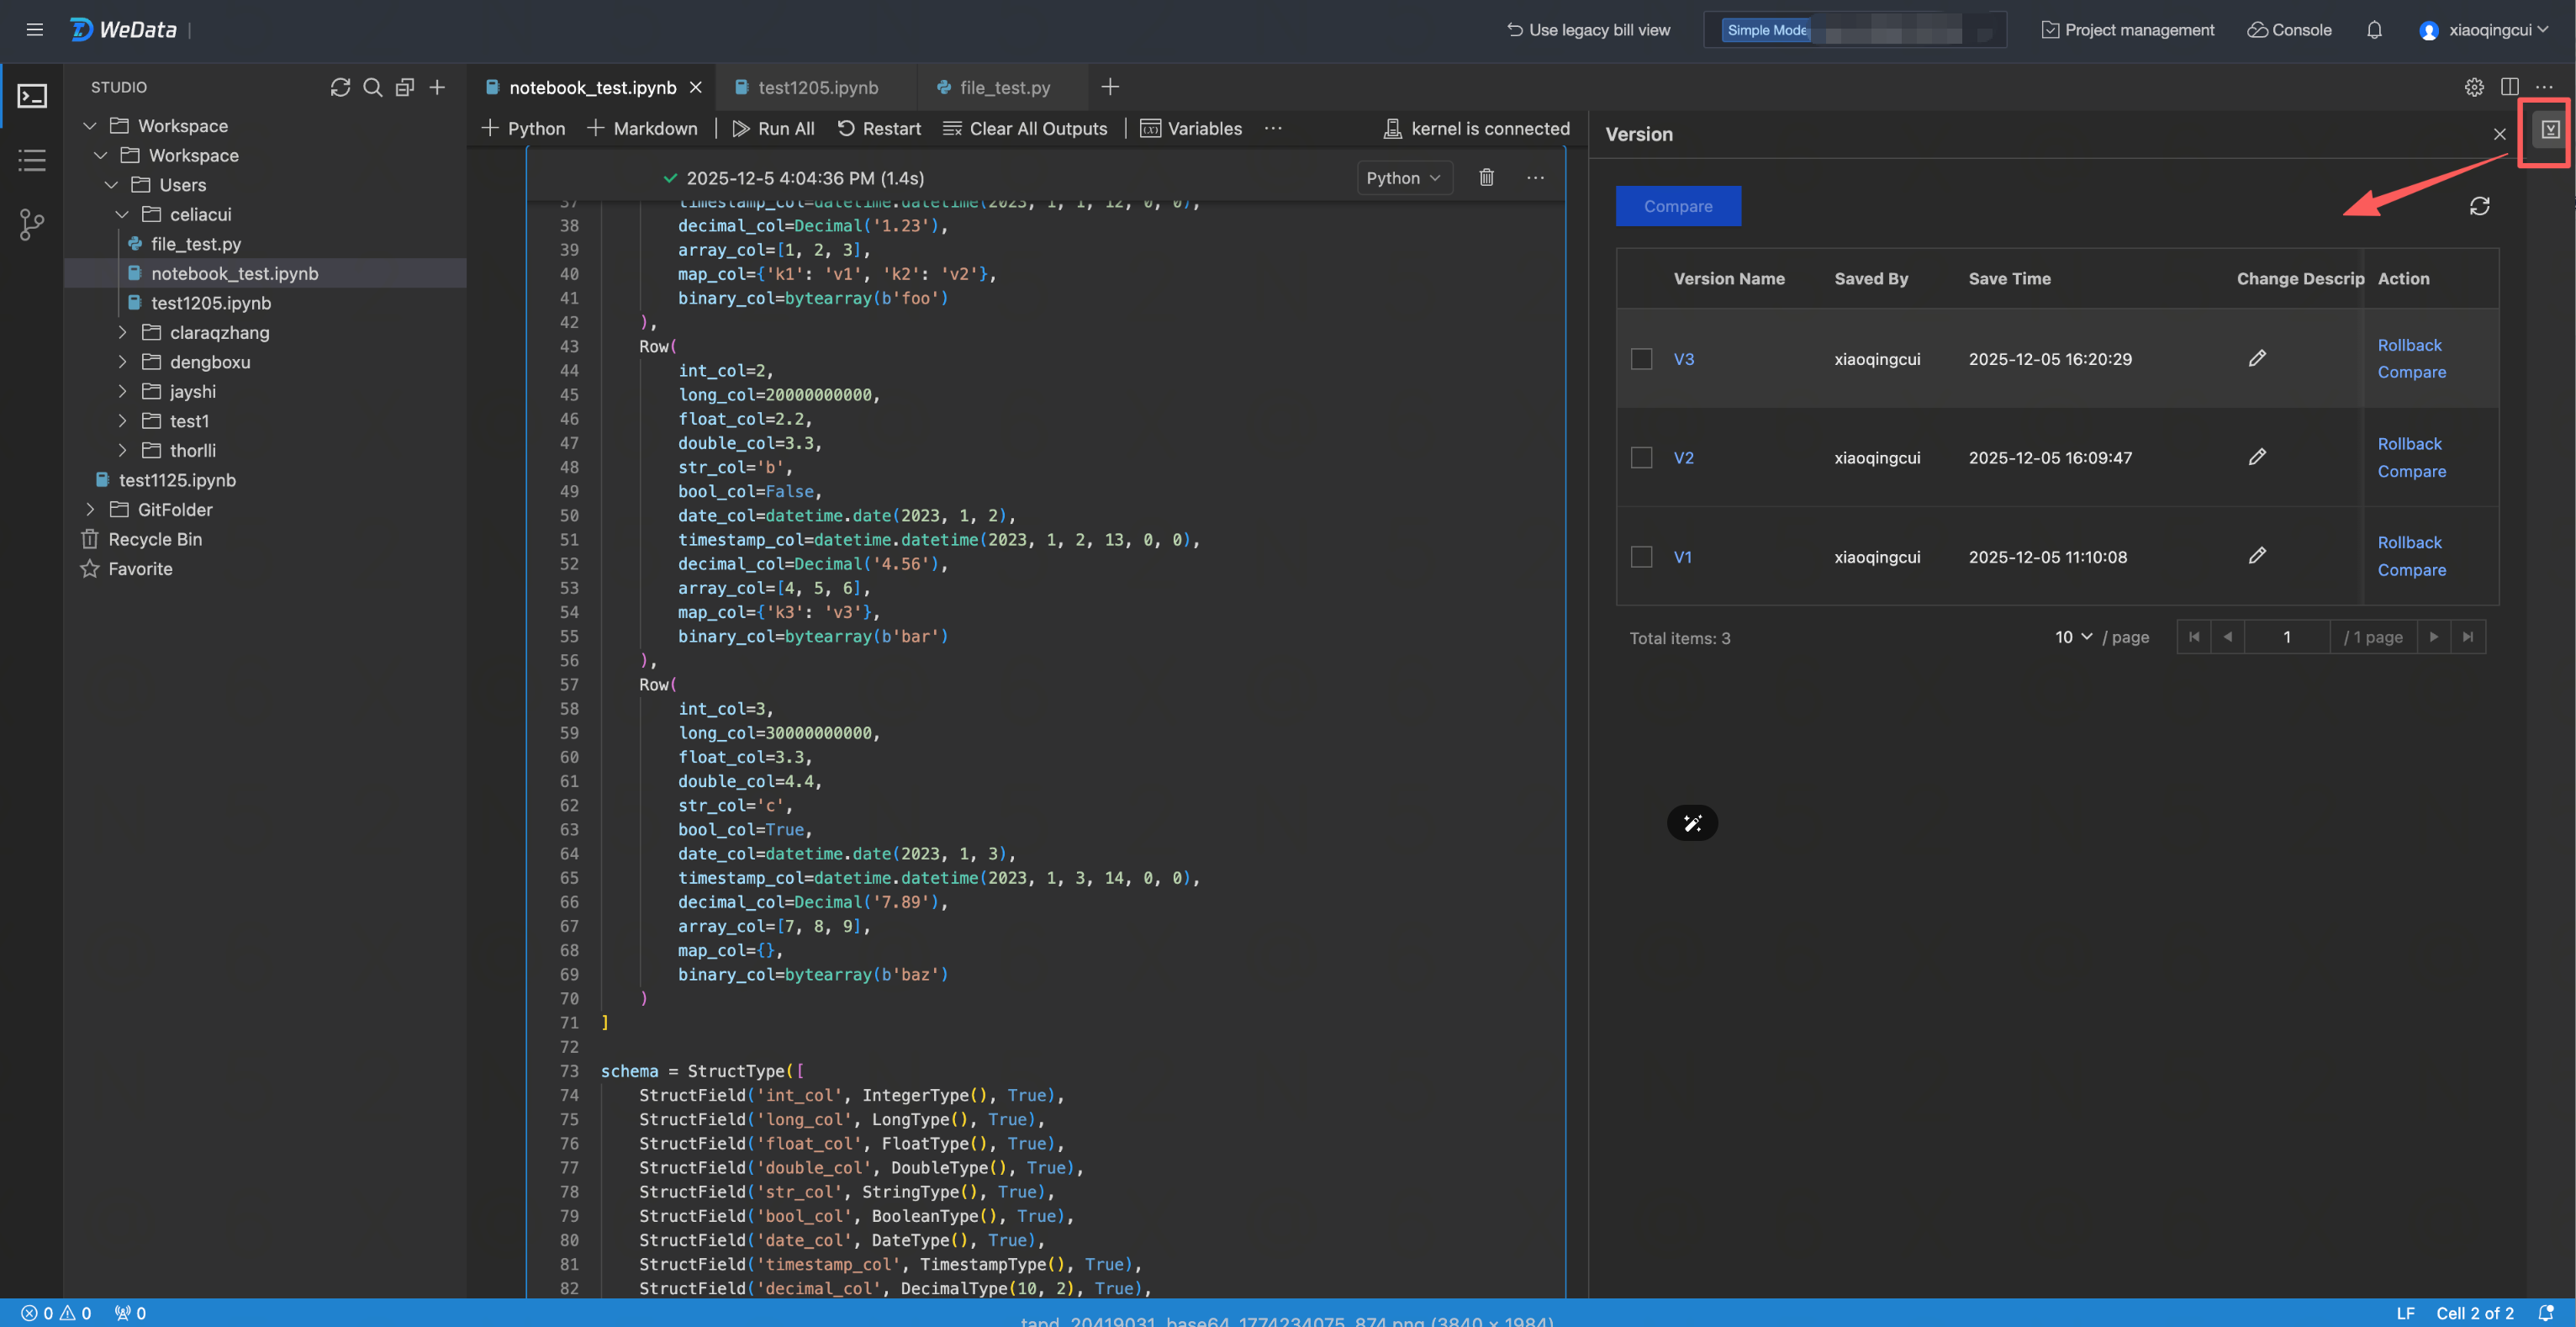Image resolution: width=2576 pixels, height=1327 pixels.
Task: Click the blue Compare button
Action: [1677, 205]
